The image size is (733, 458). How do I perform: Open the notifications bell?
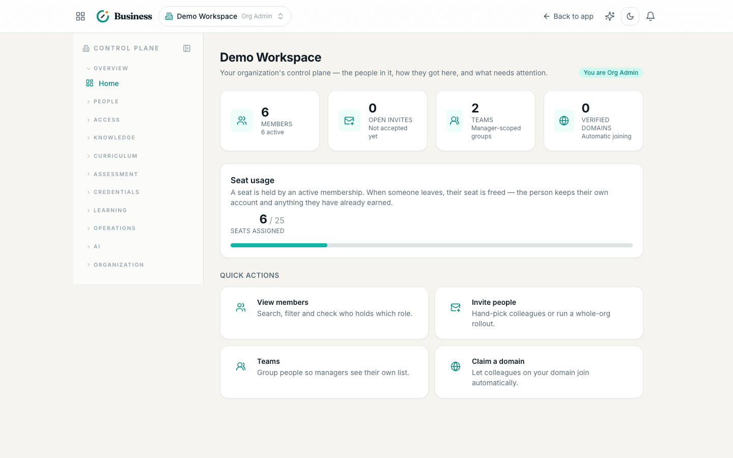pyautogui.click(x=651, y=16)
